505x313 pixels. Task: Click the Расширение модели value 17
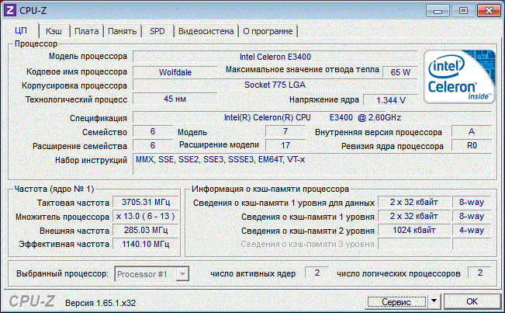(x=285, y=145)
